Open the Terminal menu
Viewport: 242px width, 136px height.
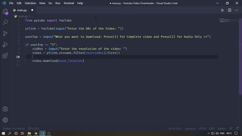coord(69,3)
